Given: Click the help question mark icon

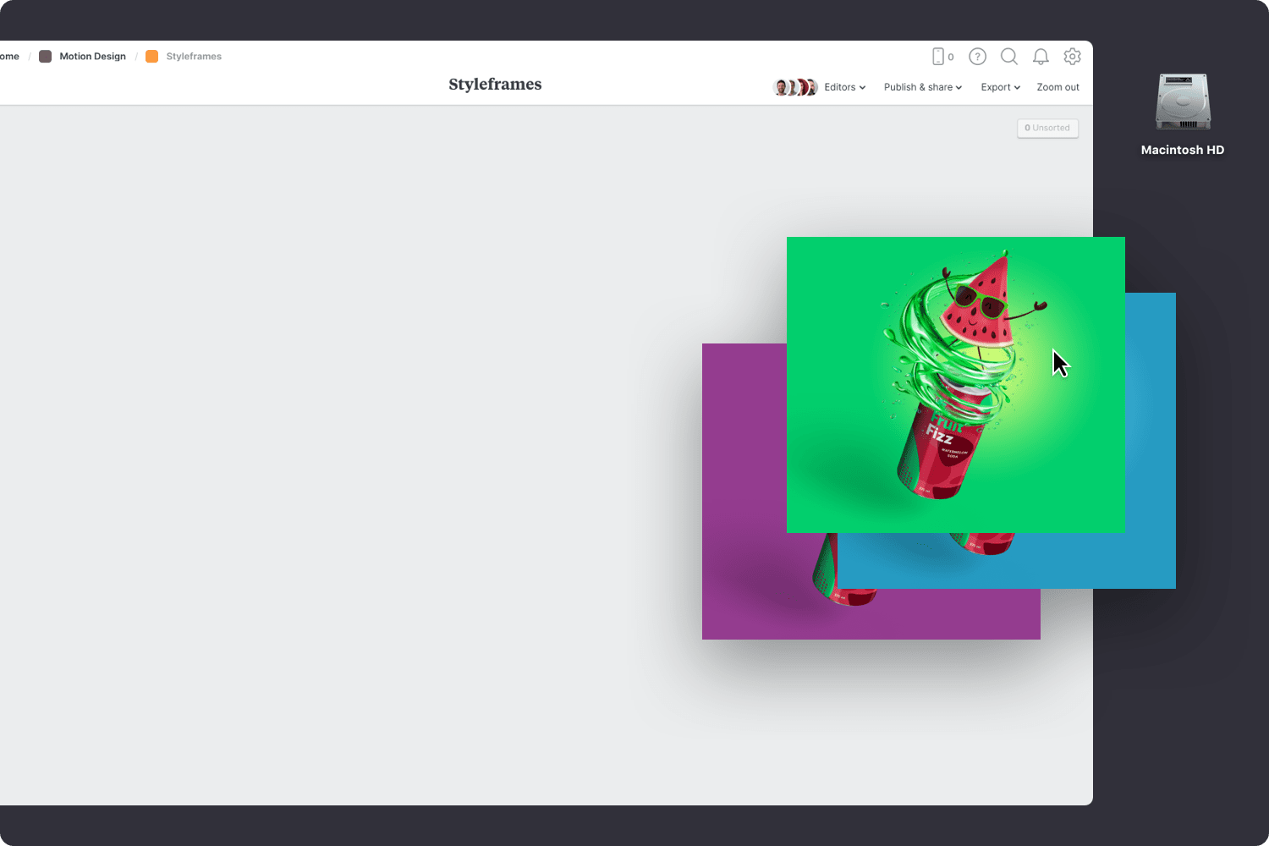Looking at the screenshot, I should (x=977, y=56).
